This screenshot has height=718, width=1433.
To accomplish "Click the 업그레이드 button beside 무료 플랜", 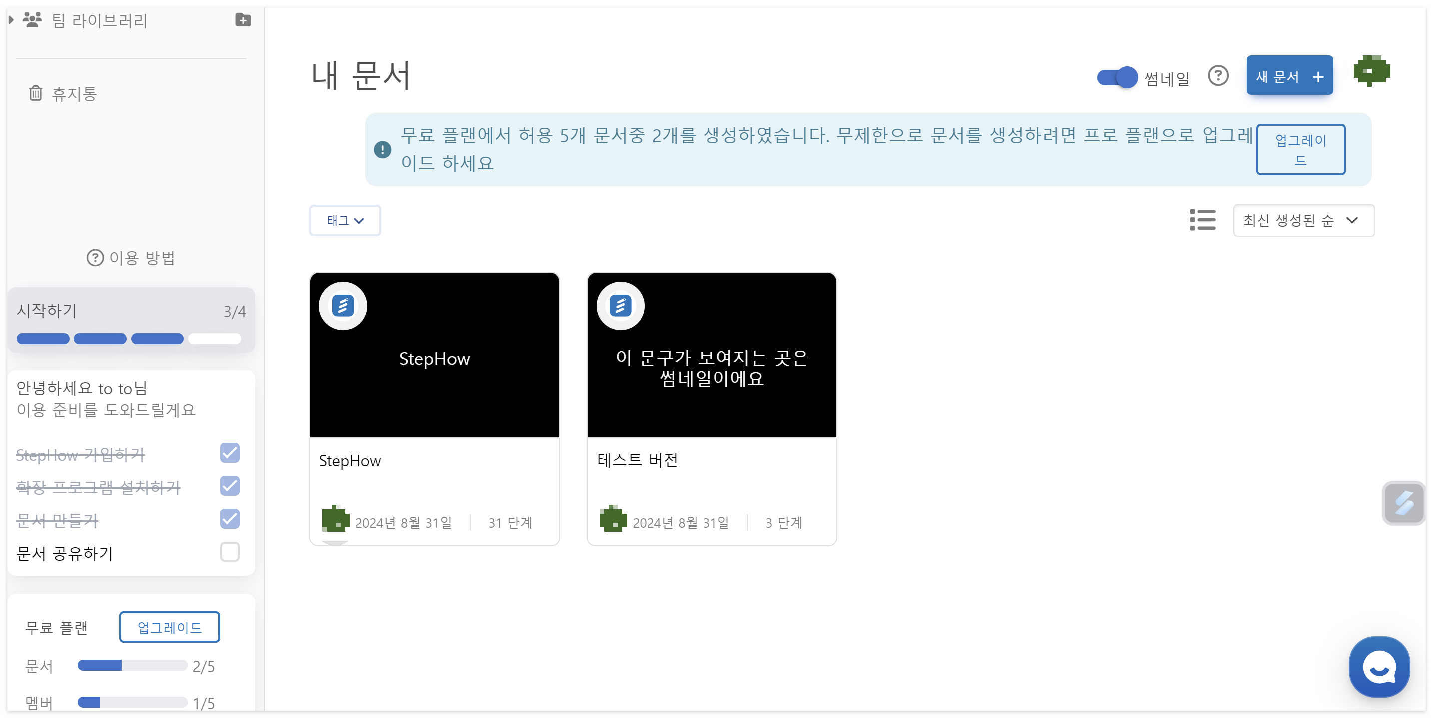I will coord(170,627).
